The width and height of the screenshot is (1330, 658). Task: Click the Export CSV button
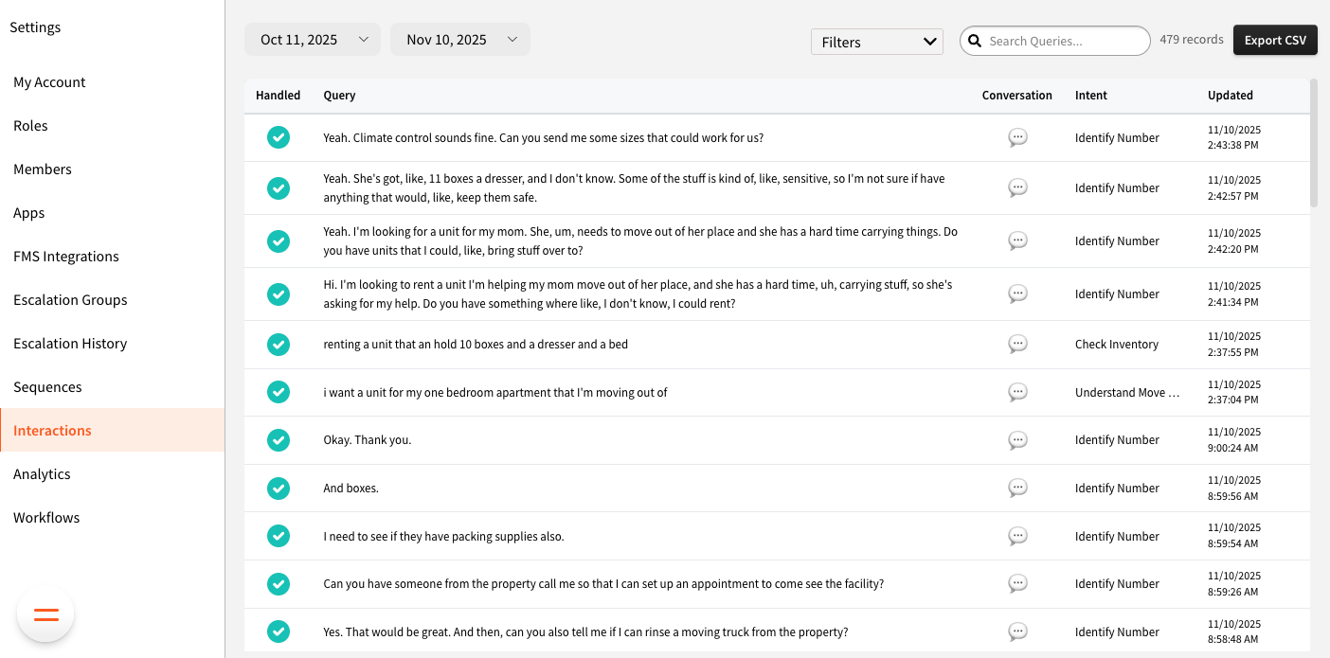[x=1274, y=40]
